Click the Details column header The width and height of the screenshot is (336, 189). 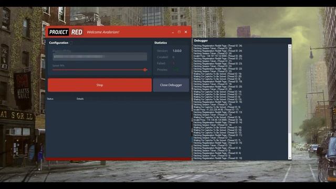(x=80, y=99)
